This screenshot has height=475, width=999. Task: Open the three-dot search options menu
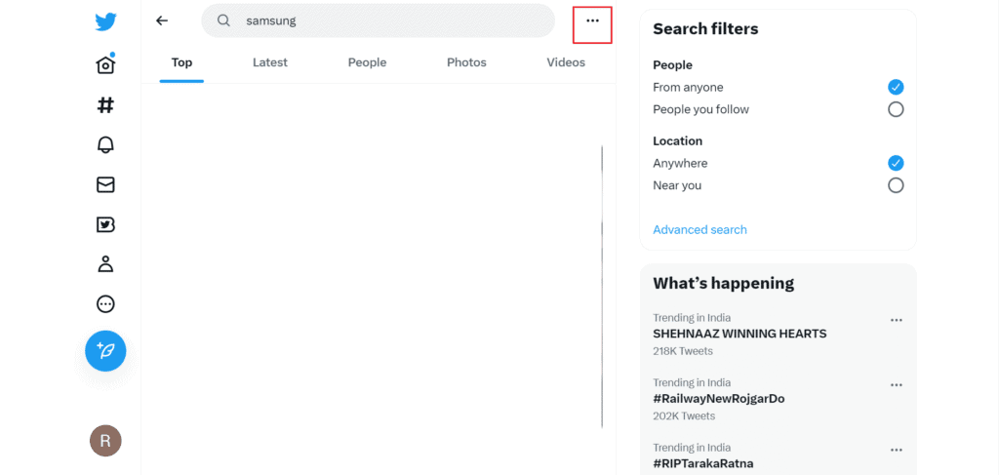[592, 21]
